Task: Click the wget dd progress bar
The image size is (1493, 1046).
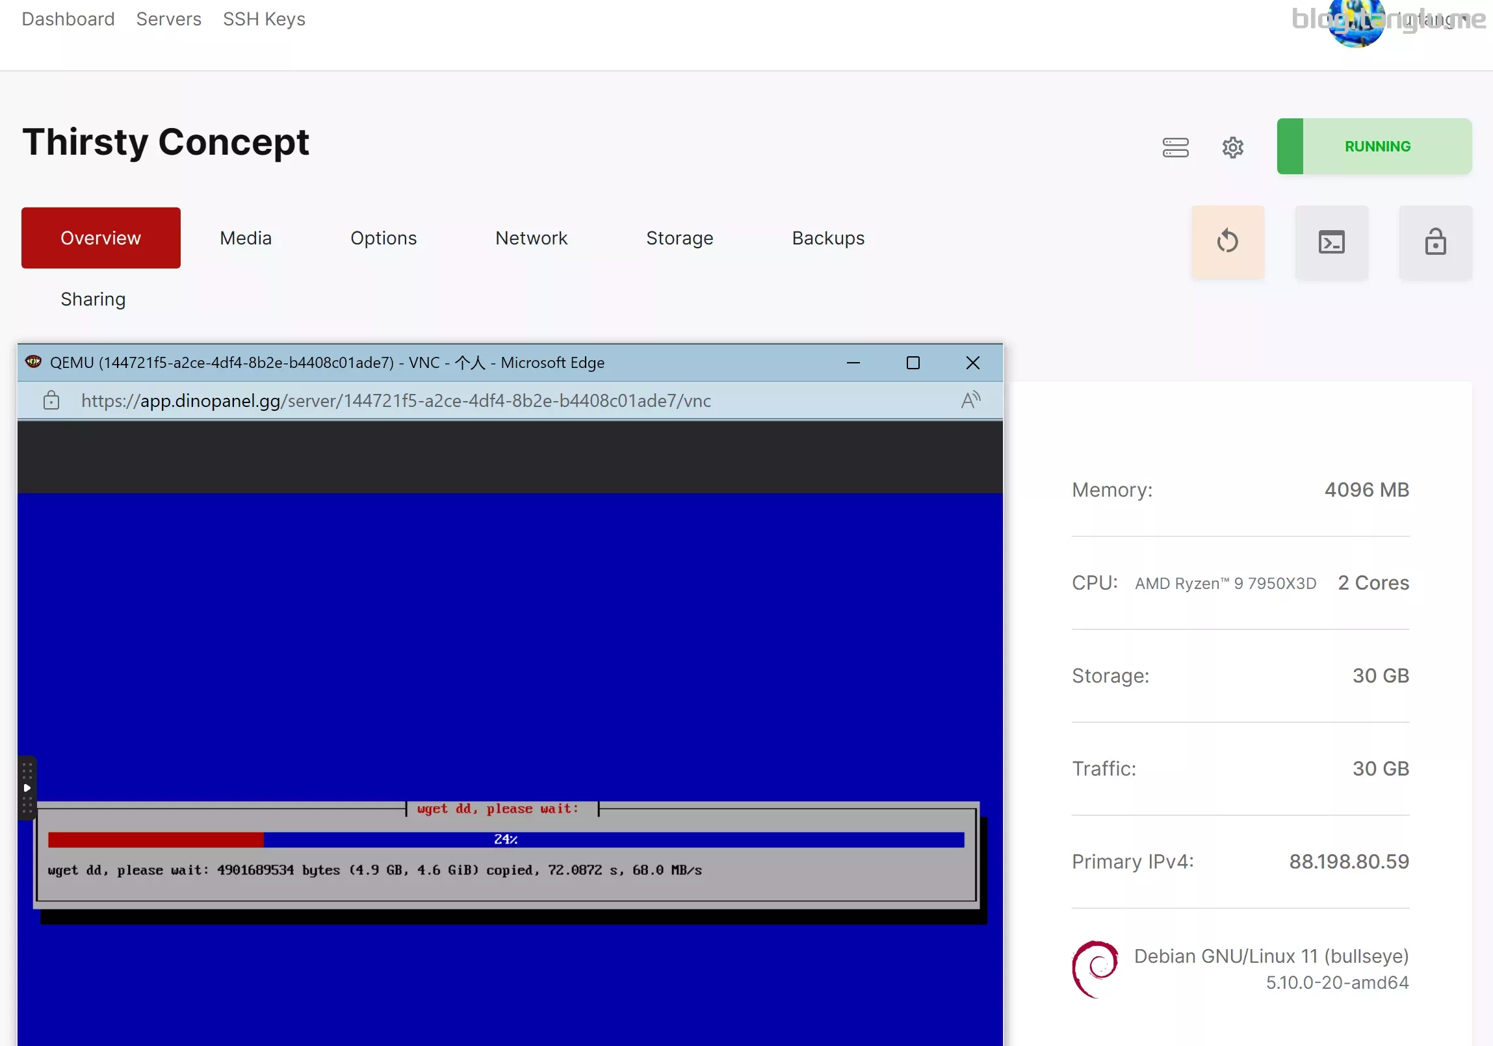Action: [506, 840]
